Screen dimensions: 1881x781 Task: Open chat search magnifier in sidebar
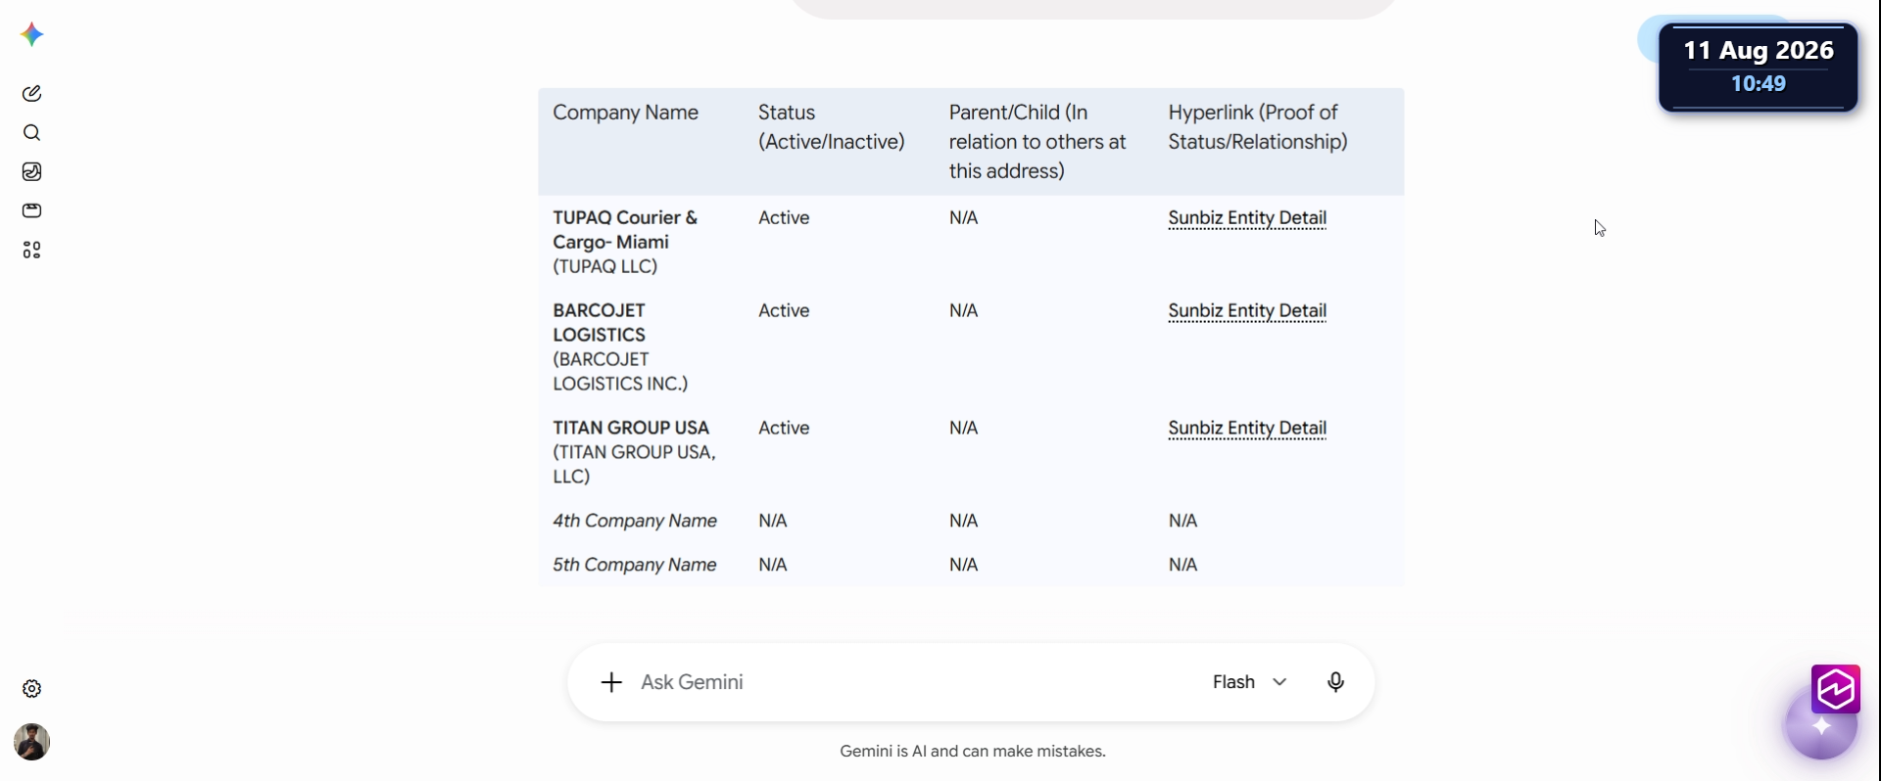[31, 132]
